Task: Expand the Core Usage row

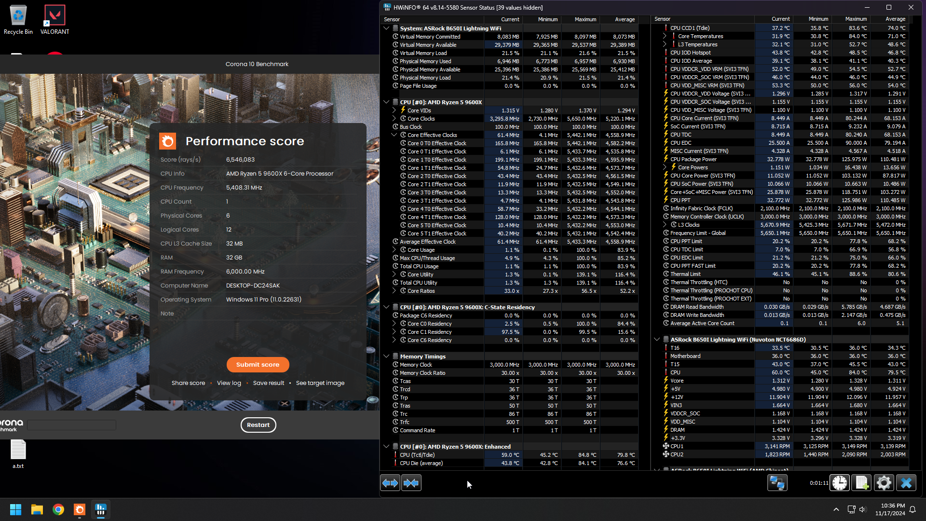Action: coord(394,250)
